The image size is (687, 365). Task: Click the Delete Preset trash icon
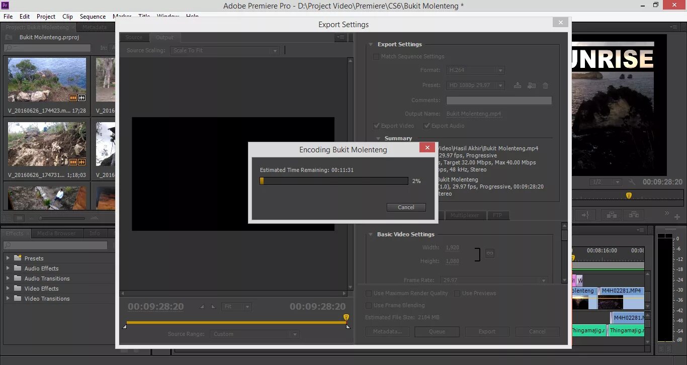pyautogui.click(x=546, y=85)
